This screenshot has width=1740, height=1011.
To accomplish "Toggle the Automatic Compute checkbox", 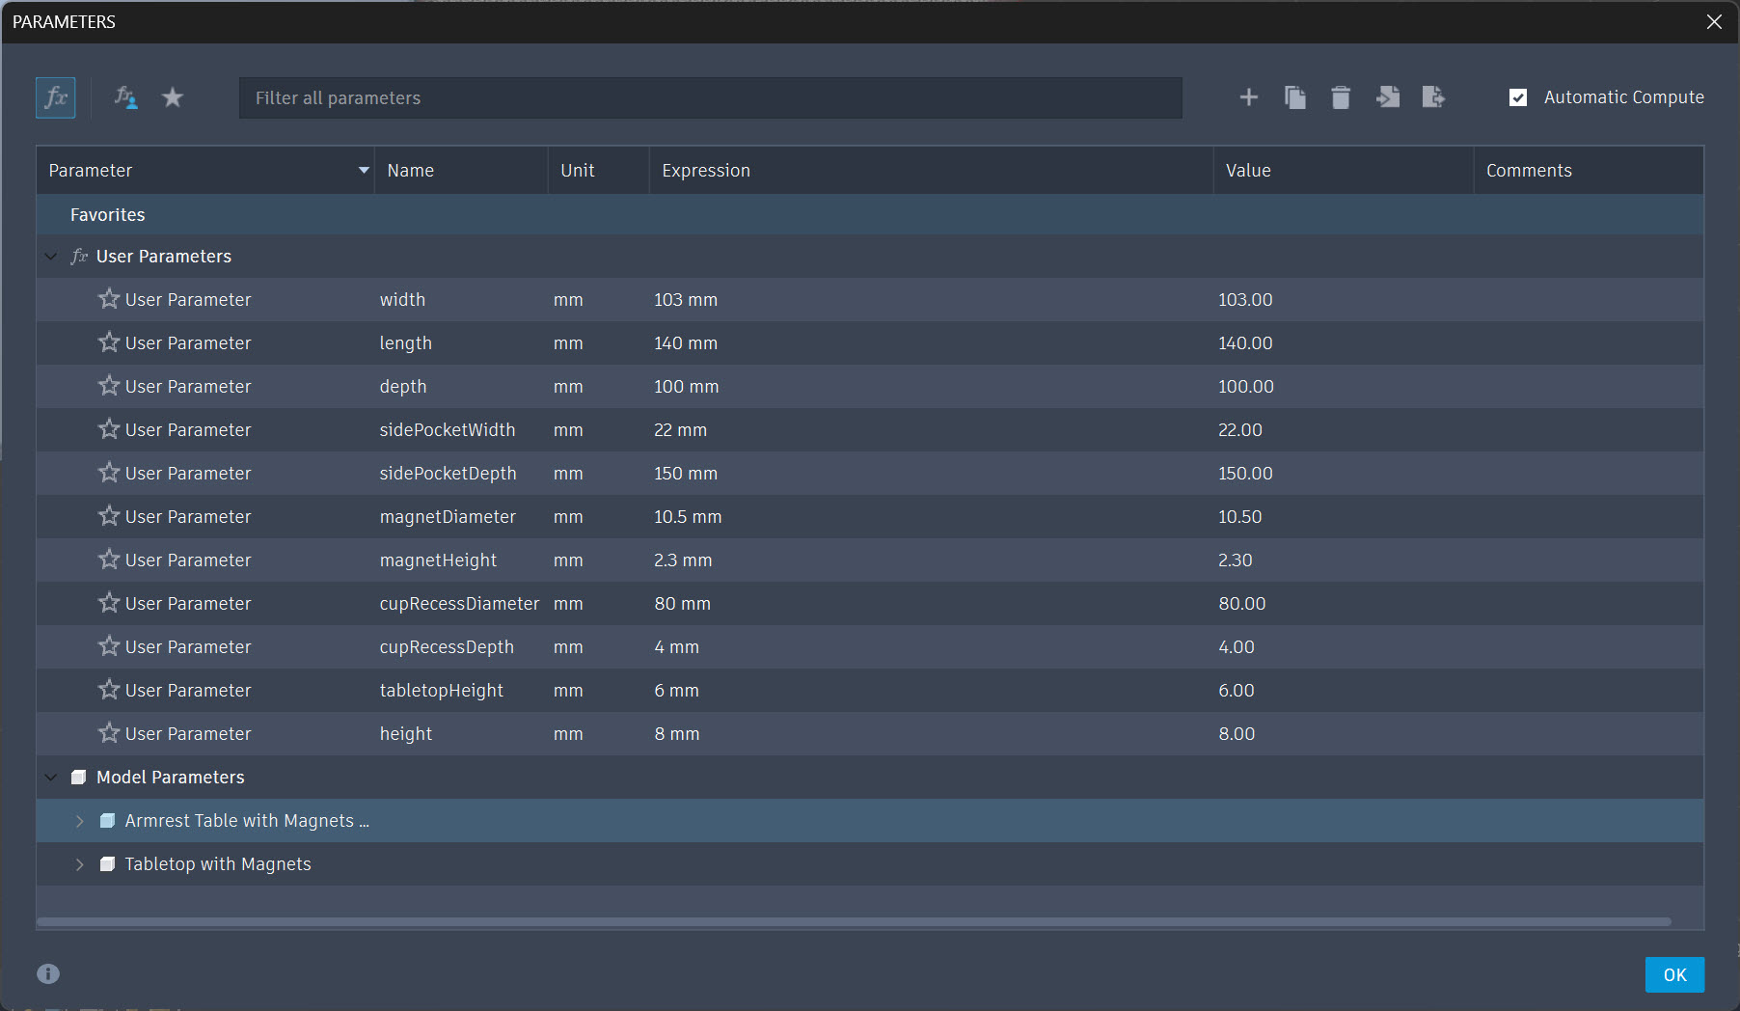I will (x=1518, y=97).
